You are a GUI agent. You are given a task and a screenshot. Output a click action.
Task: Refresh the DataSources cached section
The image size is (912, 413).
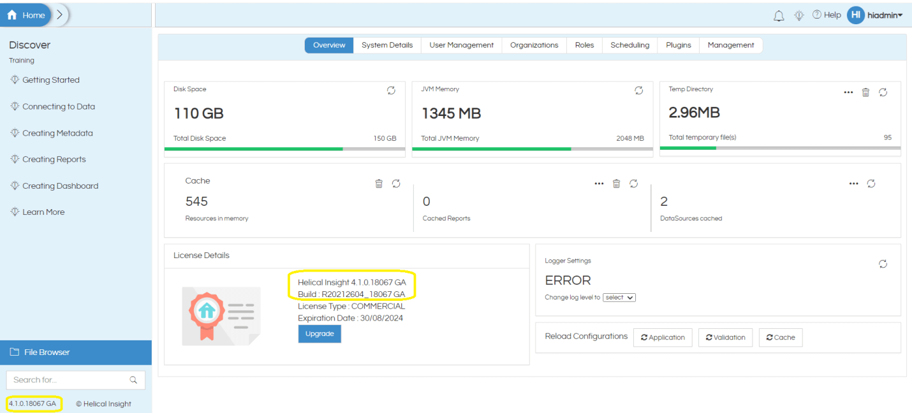point(871,184)
